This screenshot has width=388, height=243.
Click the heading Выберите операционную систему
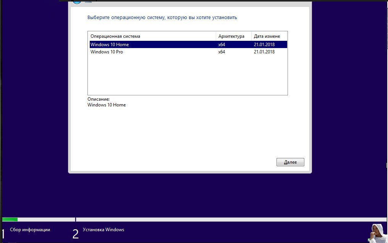click(162, 18)
